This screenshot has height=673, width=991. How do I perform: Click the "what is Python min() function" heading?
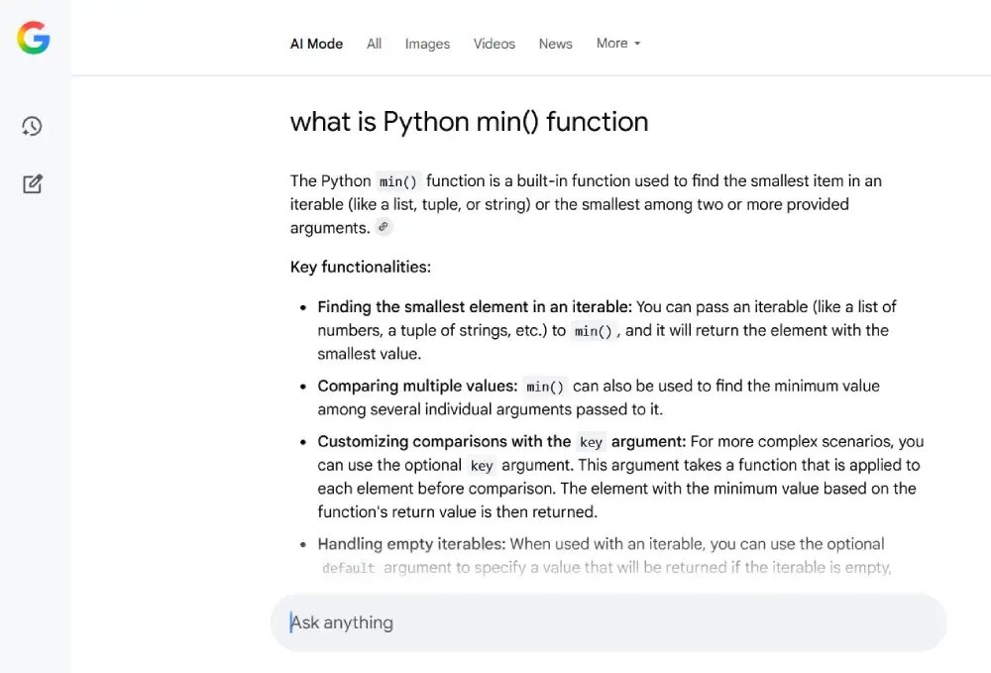(x=469, y=122)
